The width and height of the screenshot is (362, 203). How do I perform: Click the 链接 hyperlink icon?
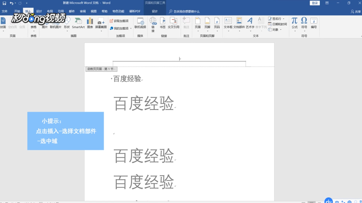tap(153, 24)
